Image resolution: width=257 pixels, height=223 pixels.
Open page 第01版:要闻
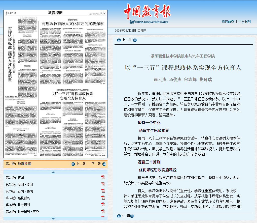point(15,178)
